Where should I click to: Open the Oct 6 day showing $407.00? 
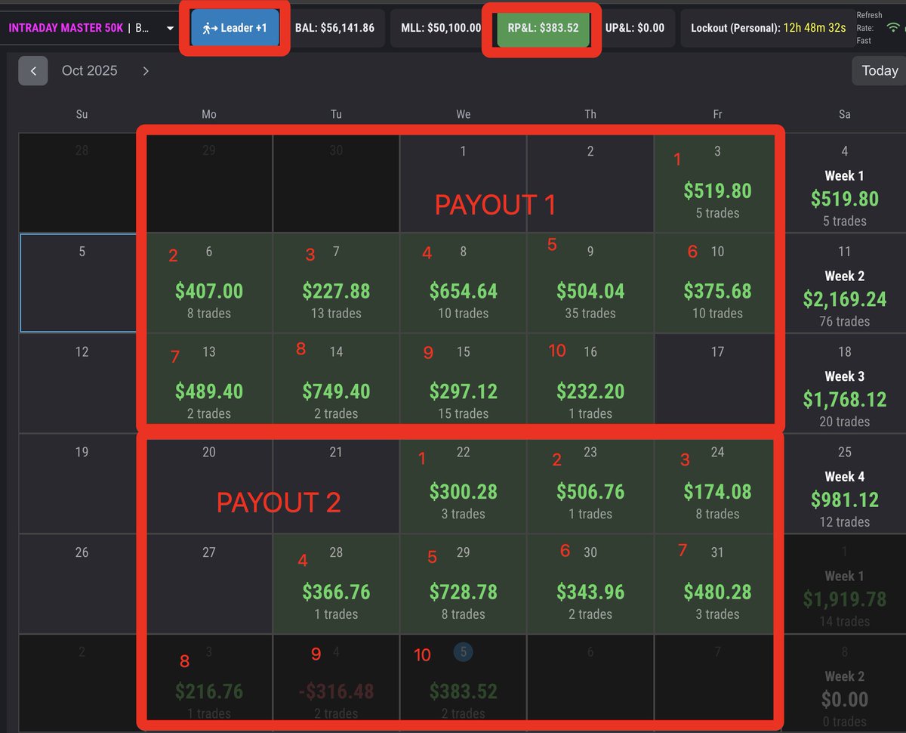tap(209, 283)
